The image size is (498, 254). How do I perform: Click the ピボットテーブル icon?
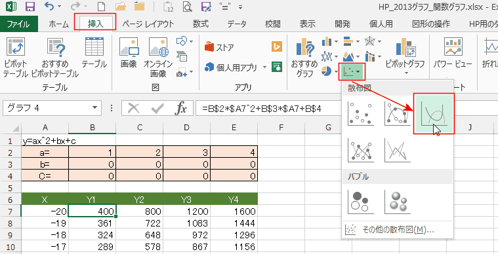pos(16,58)
